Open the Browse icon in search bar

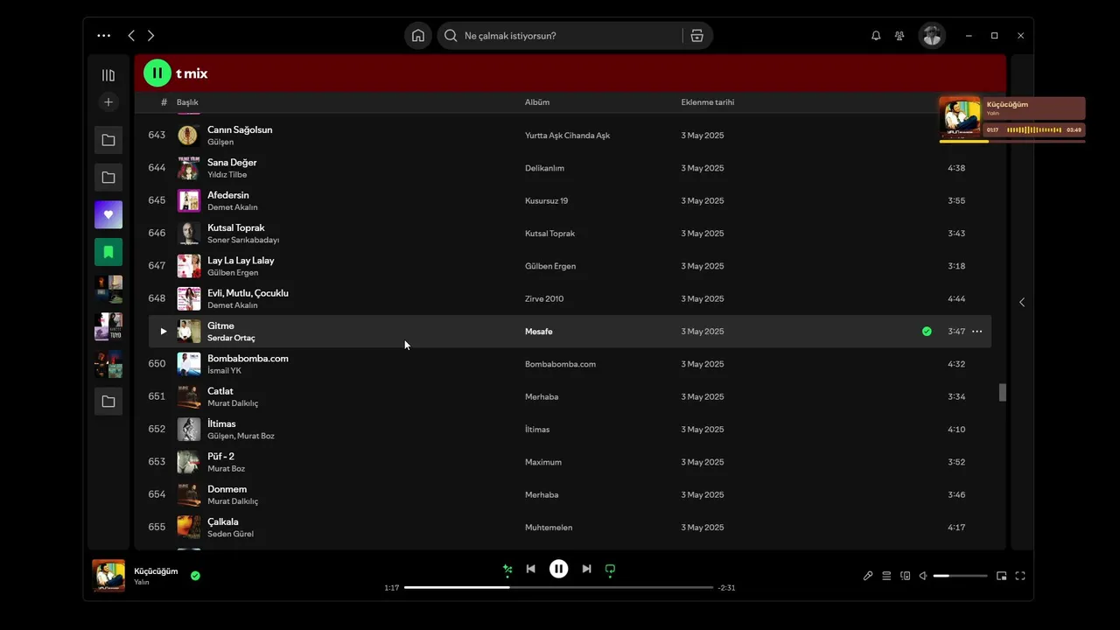tap(696, 36)
